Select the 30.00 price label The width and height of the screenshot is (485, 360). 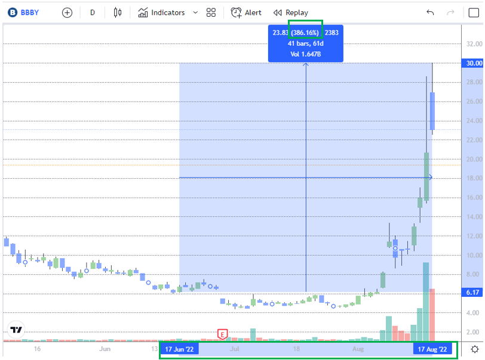tap(472, 63)
